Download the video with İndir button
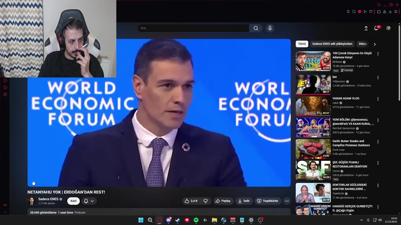Screen dimensions: 401x225 (x=244, y=201)
